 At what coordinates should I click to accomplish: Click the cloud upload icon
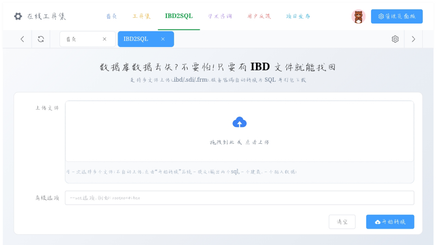[240, 122]
